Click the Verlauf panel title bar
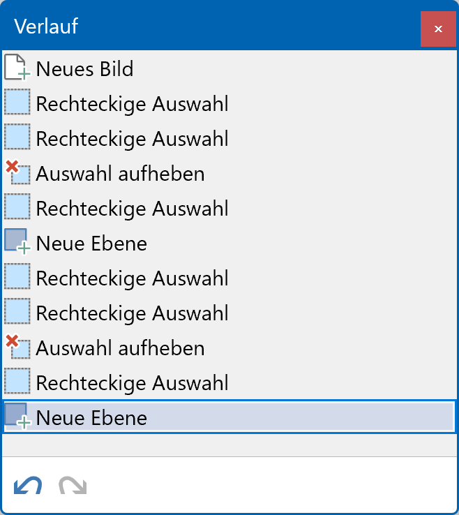The image size is (459, 515). tap(209, 27)
